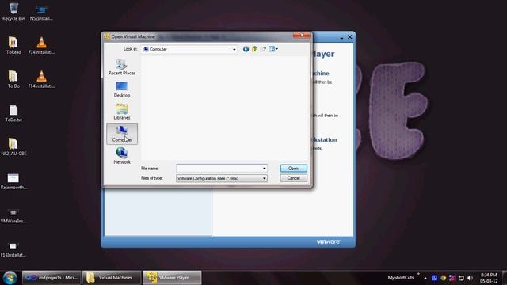Click the Open button in dialog
507x285 pixels.
coord(293,169)
